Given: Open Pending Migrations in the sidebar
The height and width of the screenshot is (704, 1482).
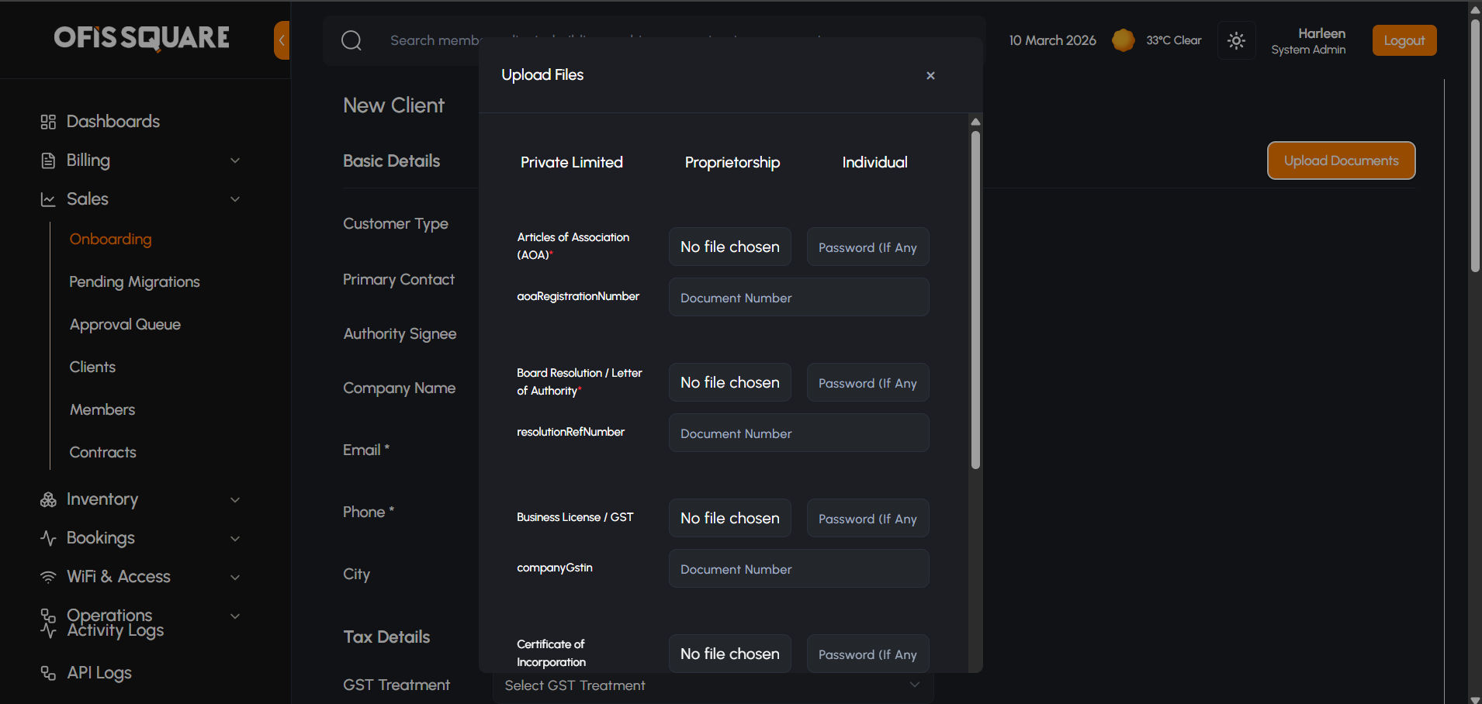Looking at the screenshot, I should coord(134,282).
